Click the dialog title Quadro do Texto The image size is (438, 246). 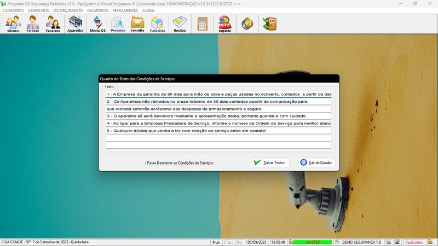[137, 79]
